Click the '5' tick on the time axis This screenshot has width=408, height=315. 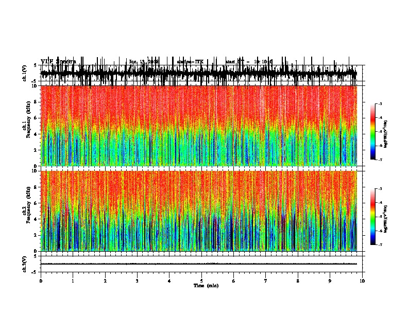pyautogui.click(x=201, y=281)
